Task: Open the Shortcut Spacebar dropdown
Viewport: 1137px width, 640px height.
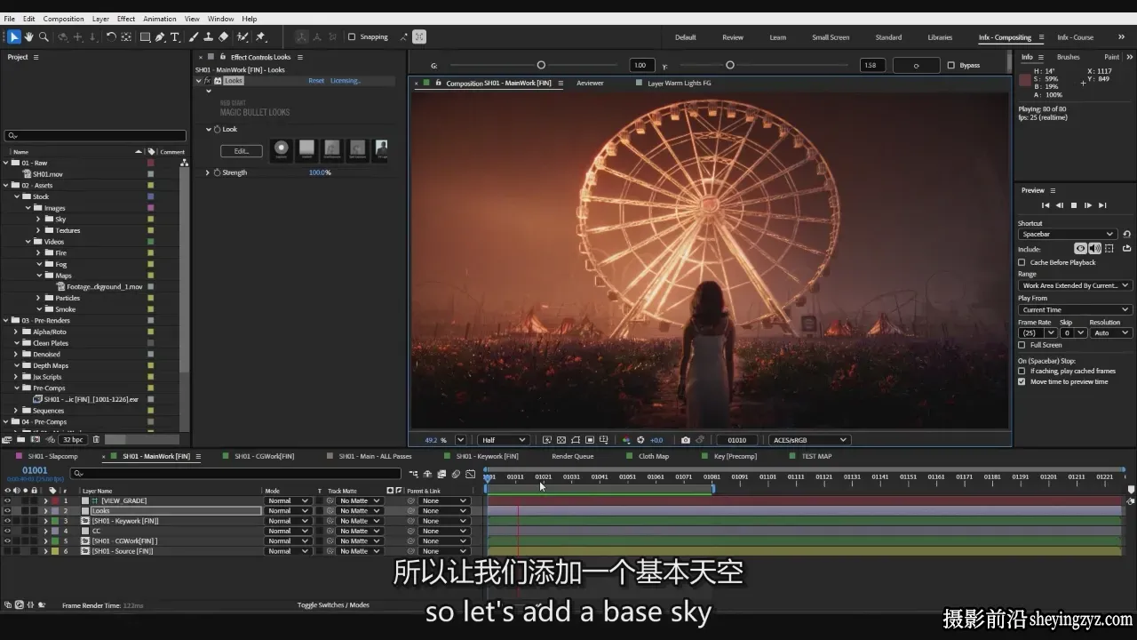Action: pos(1067,234)
